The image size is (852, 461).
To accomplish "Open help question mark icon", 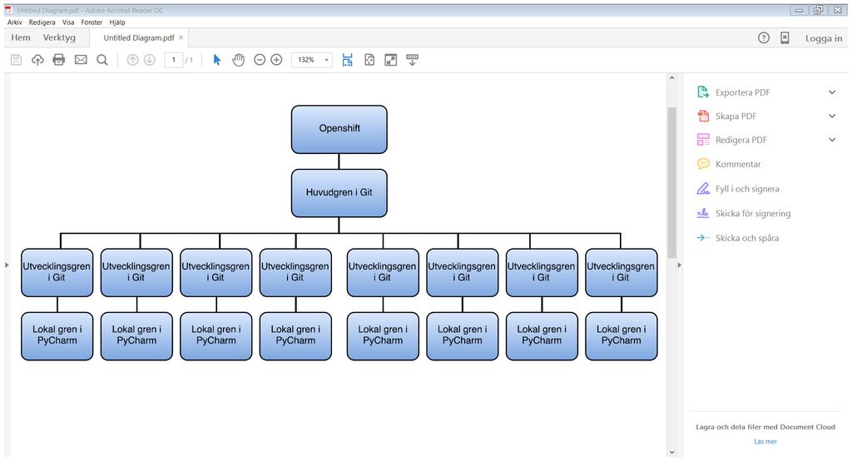I will pyautogui.click(x=764, y=37).
